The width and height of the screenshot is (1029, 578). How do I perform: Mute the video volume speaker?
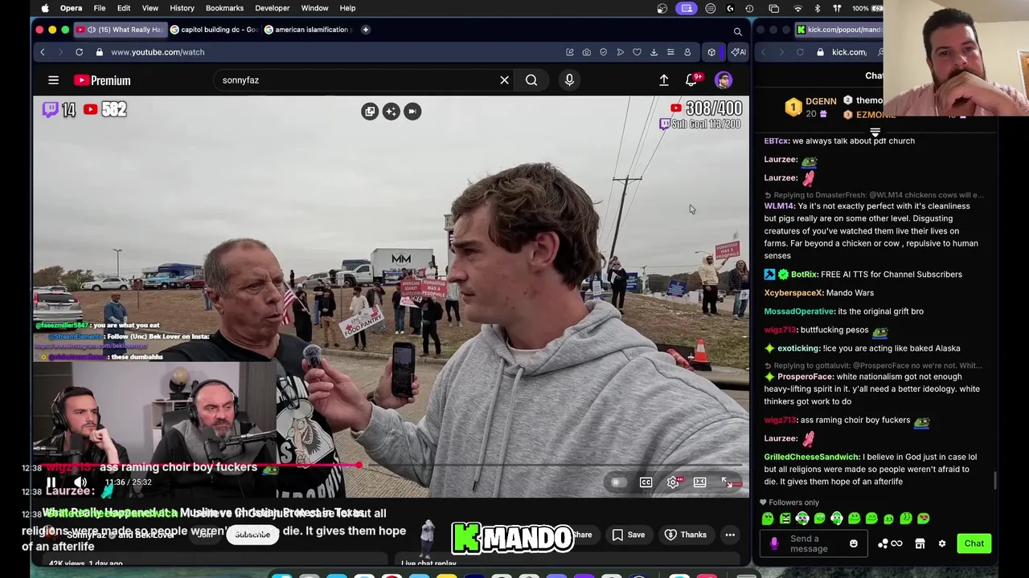pos(80,482)
